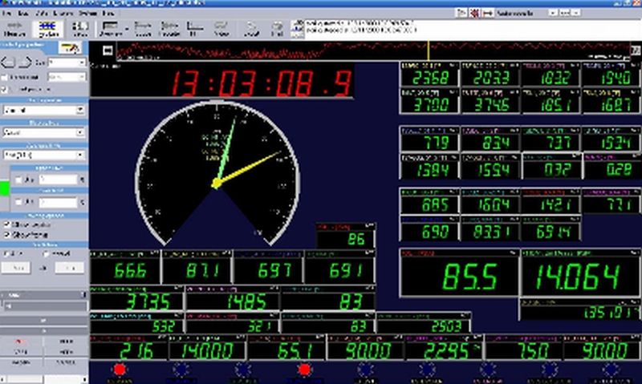Click the third toolbar icon with black digits
Image resolution: width=642 pixels, height=384 pixels.
click(79, 29)
